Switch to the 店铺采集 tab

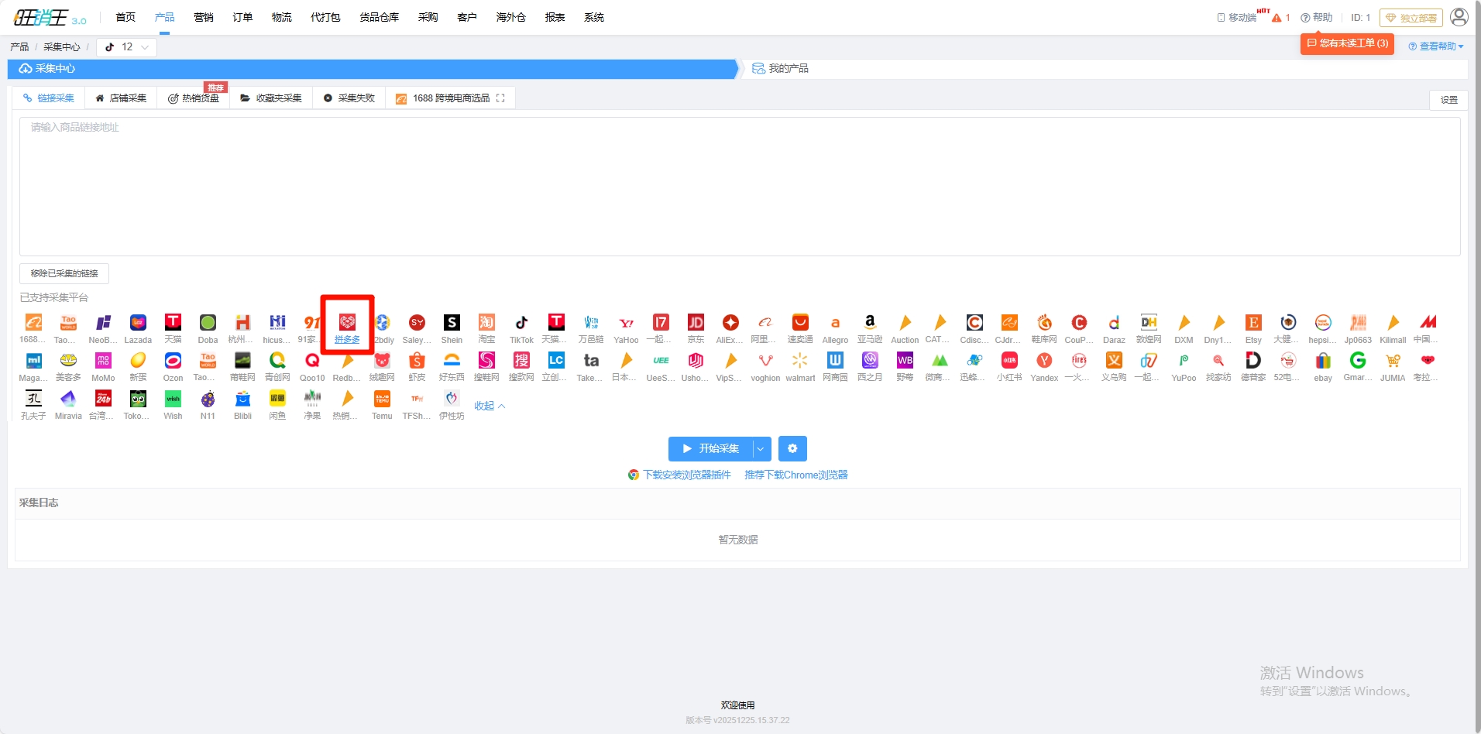tap(121, 98)
